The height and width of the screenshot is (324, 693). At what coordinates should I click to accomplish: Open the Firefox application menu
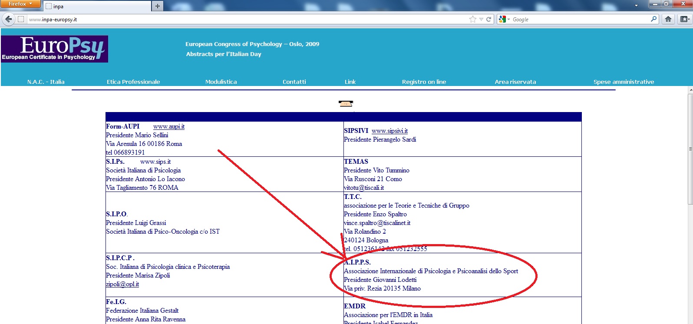[x=20, y=4]
